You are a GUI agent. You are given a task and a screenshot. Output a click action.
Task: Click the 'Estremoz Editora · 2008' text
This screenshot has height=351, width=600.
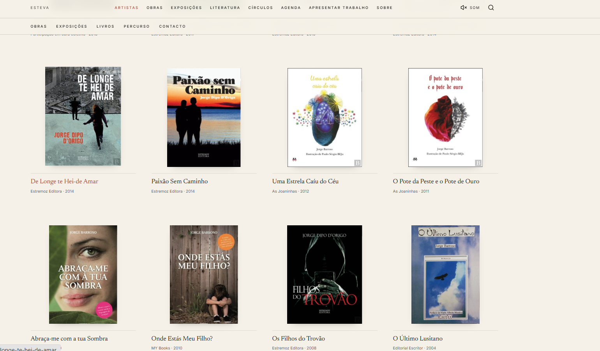(x=294, y=348)
